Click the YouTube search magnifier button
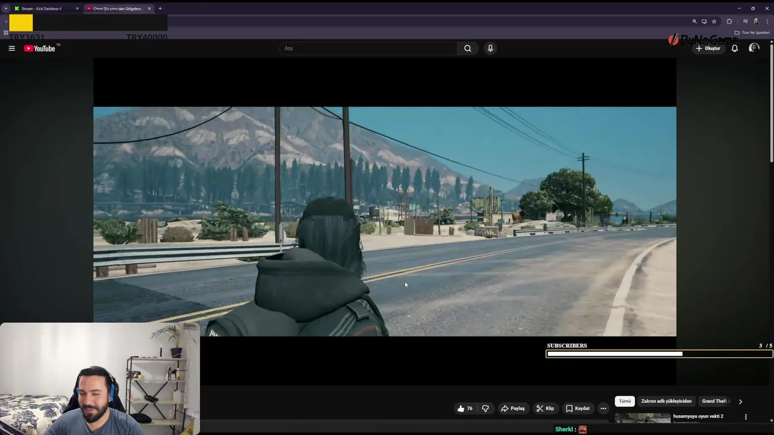 (x=467, y=48)
